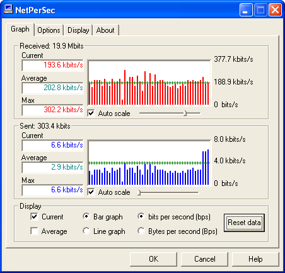The width and height of the screenshot is (285, 273).
Task: Click the Sent Max 6.6 kbits/s field
Action: click(x=53, y=190)
